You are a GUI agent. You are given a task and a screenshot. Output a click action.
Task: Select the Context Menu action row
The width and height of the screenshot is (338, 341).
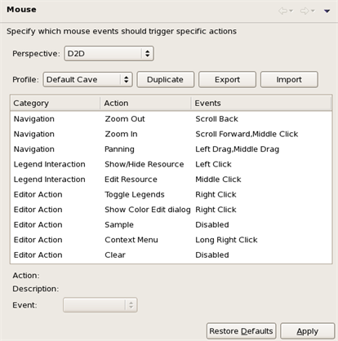(x=171, y=240)
